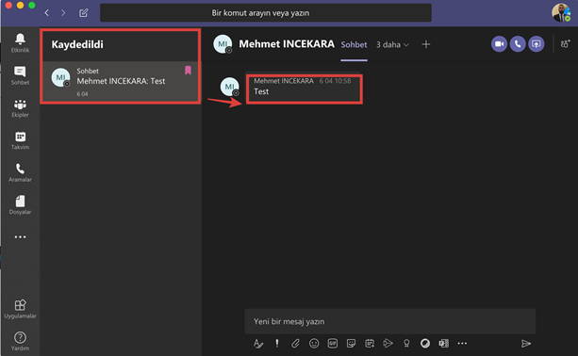Viewport: 578px width, 356px height.
Task: Open Uygulamalar app store
Action: (x=20, y=309)
